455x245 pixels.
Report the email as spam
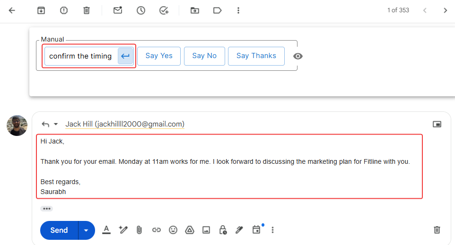pos(64,10)
